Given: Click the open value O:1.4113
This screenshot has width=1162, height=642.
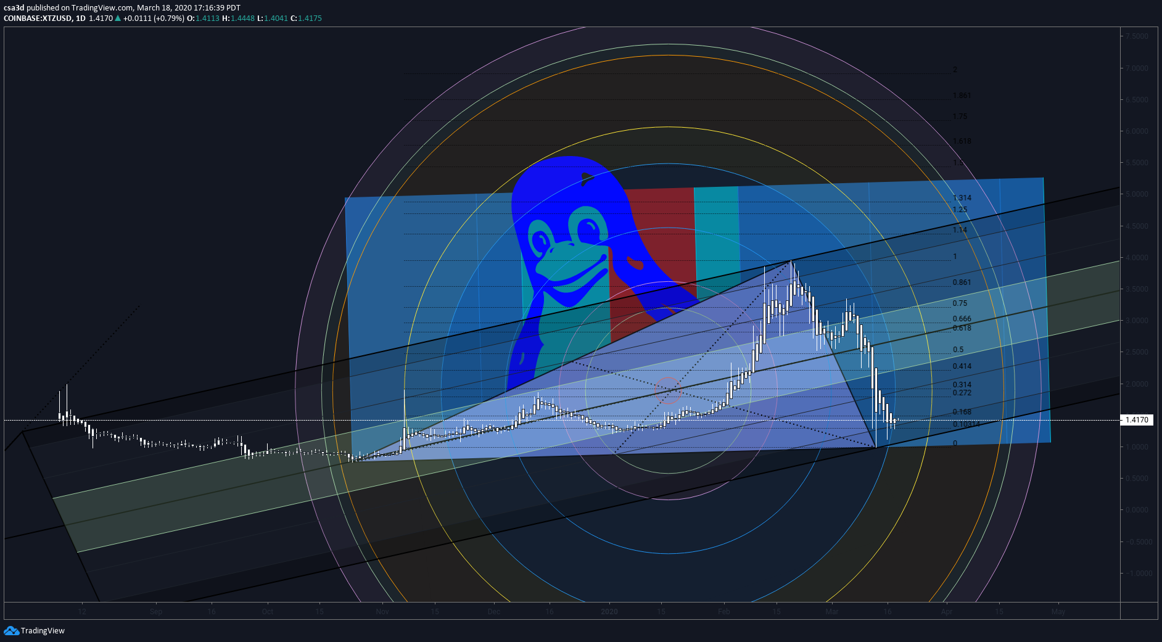Looking at the screenshot, I should (204, 18).
